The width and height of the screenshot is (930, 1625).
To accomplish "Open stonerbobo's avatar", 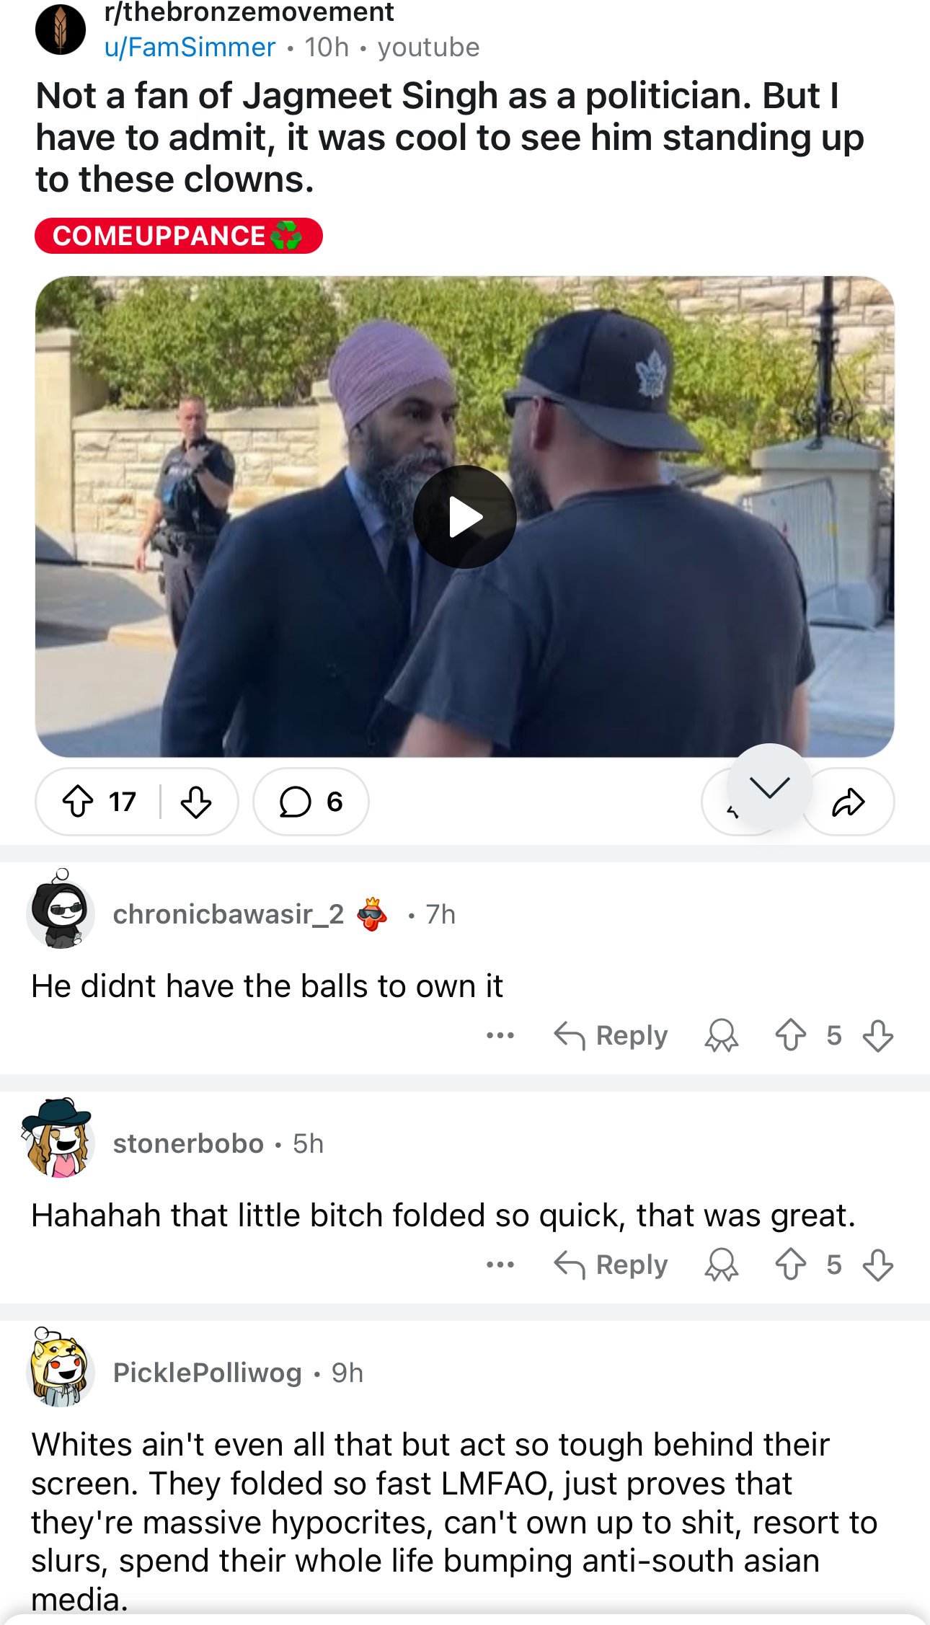I will point(59,1139).
